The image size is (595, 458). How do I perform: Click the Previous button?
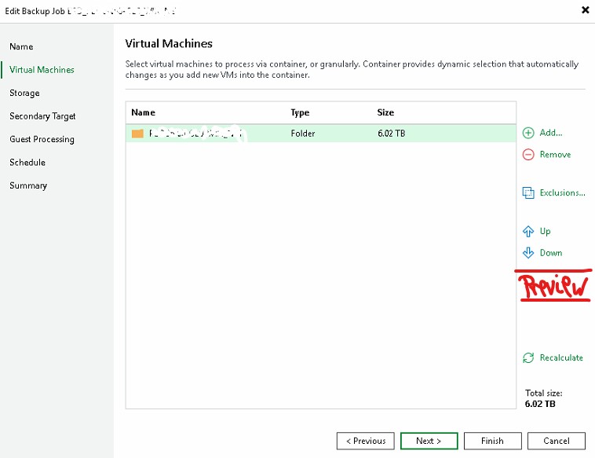tap(366, 441)
